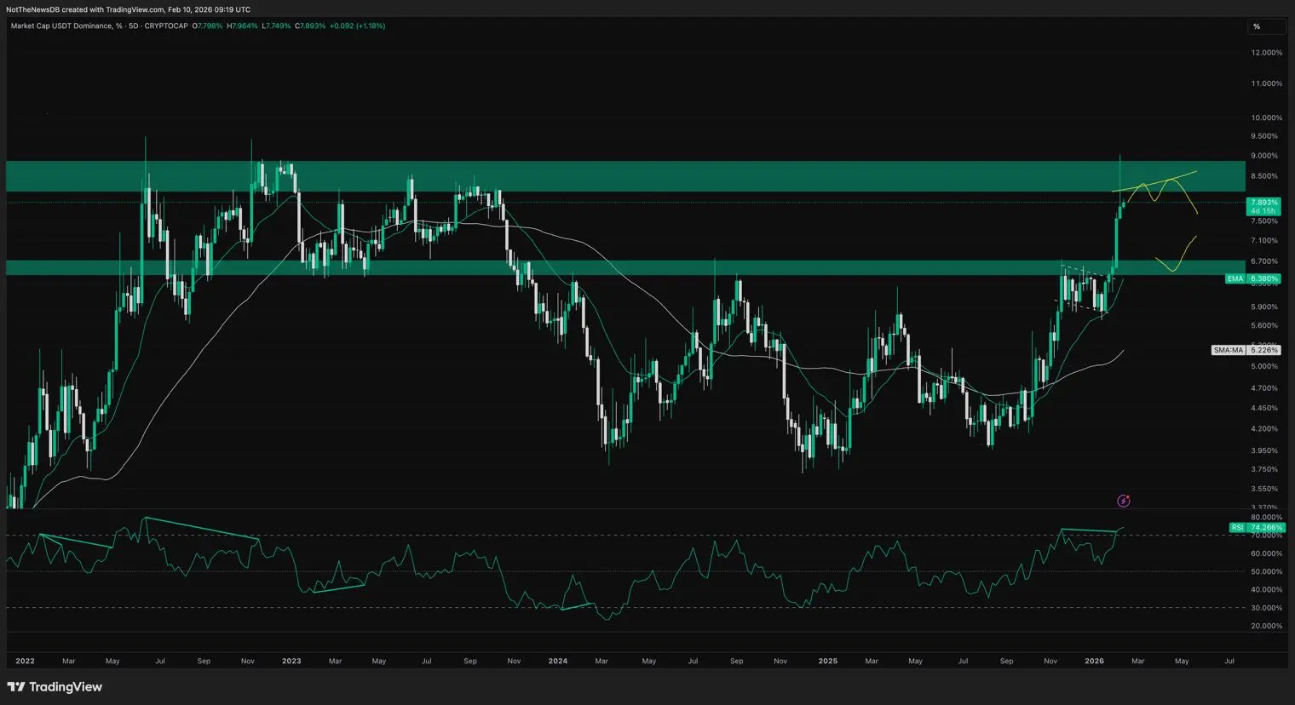Click the 80.000% RSI axis label
1295x705 pixels.
coord(1266,517)
